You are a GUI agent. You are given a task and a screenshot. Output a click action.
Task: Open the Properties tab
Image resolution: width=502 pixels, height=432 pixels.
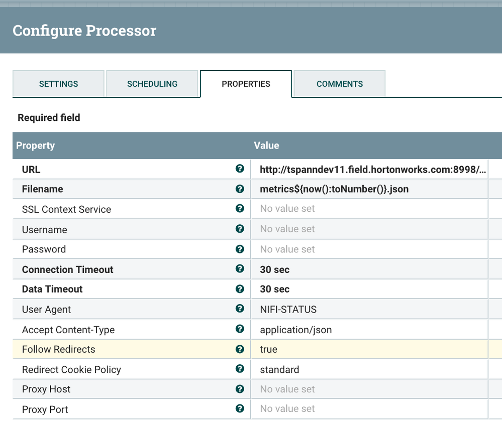[246, 84]
